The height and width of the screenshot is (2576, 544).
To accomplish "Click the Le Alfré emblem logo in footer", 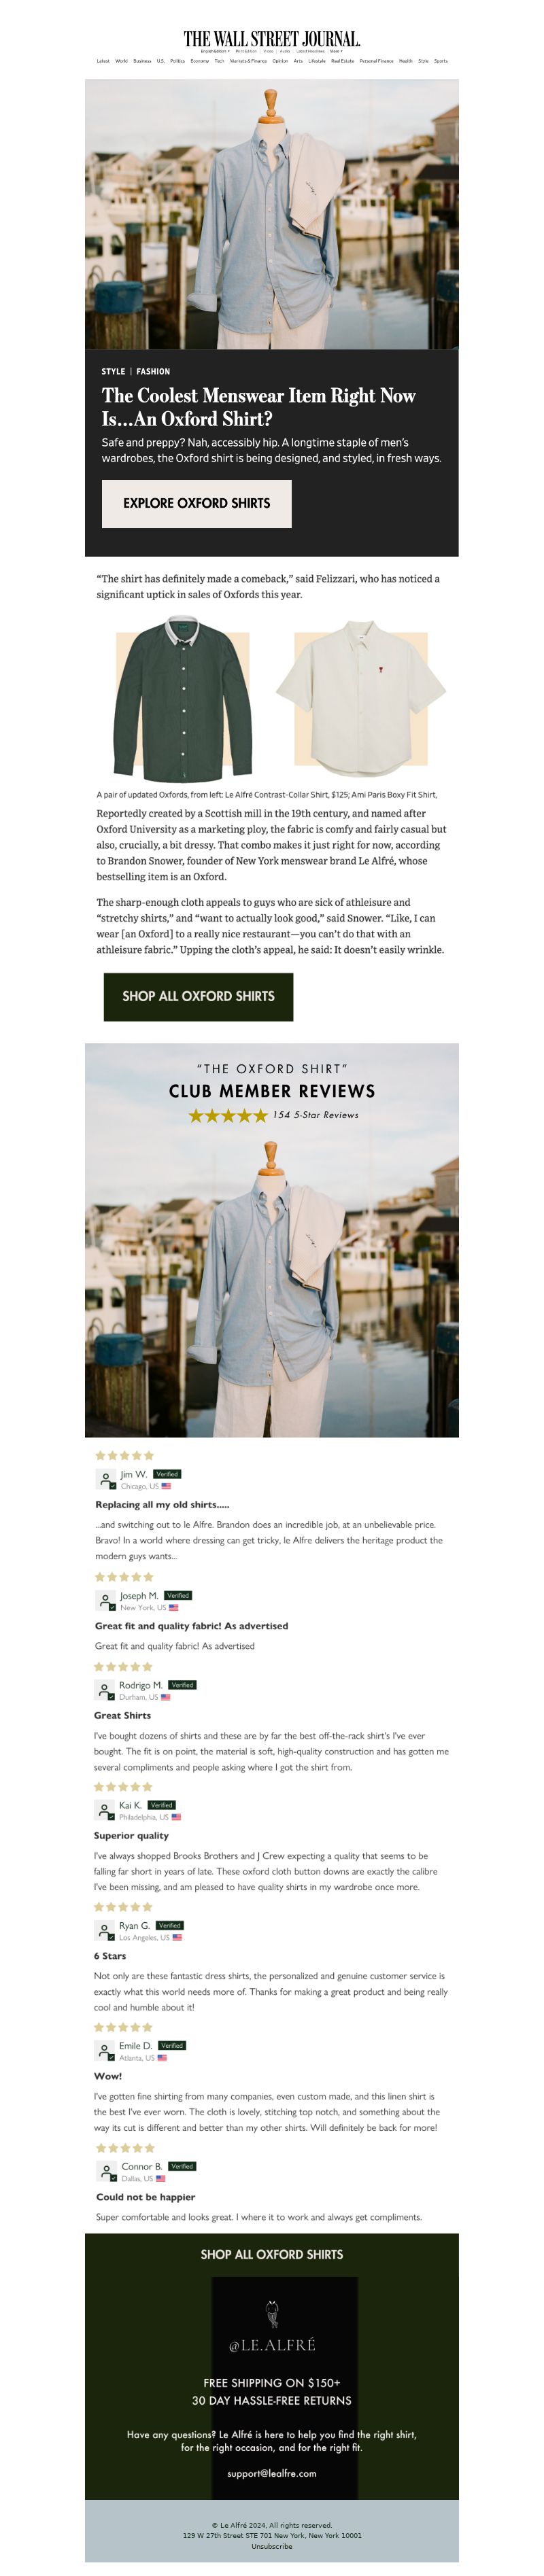I will (x=272, y=2314).
